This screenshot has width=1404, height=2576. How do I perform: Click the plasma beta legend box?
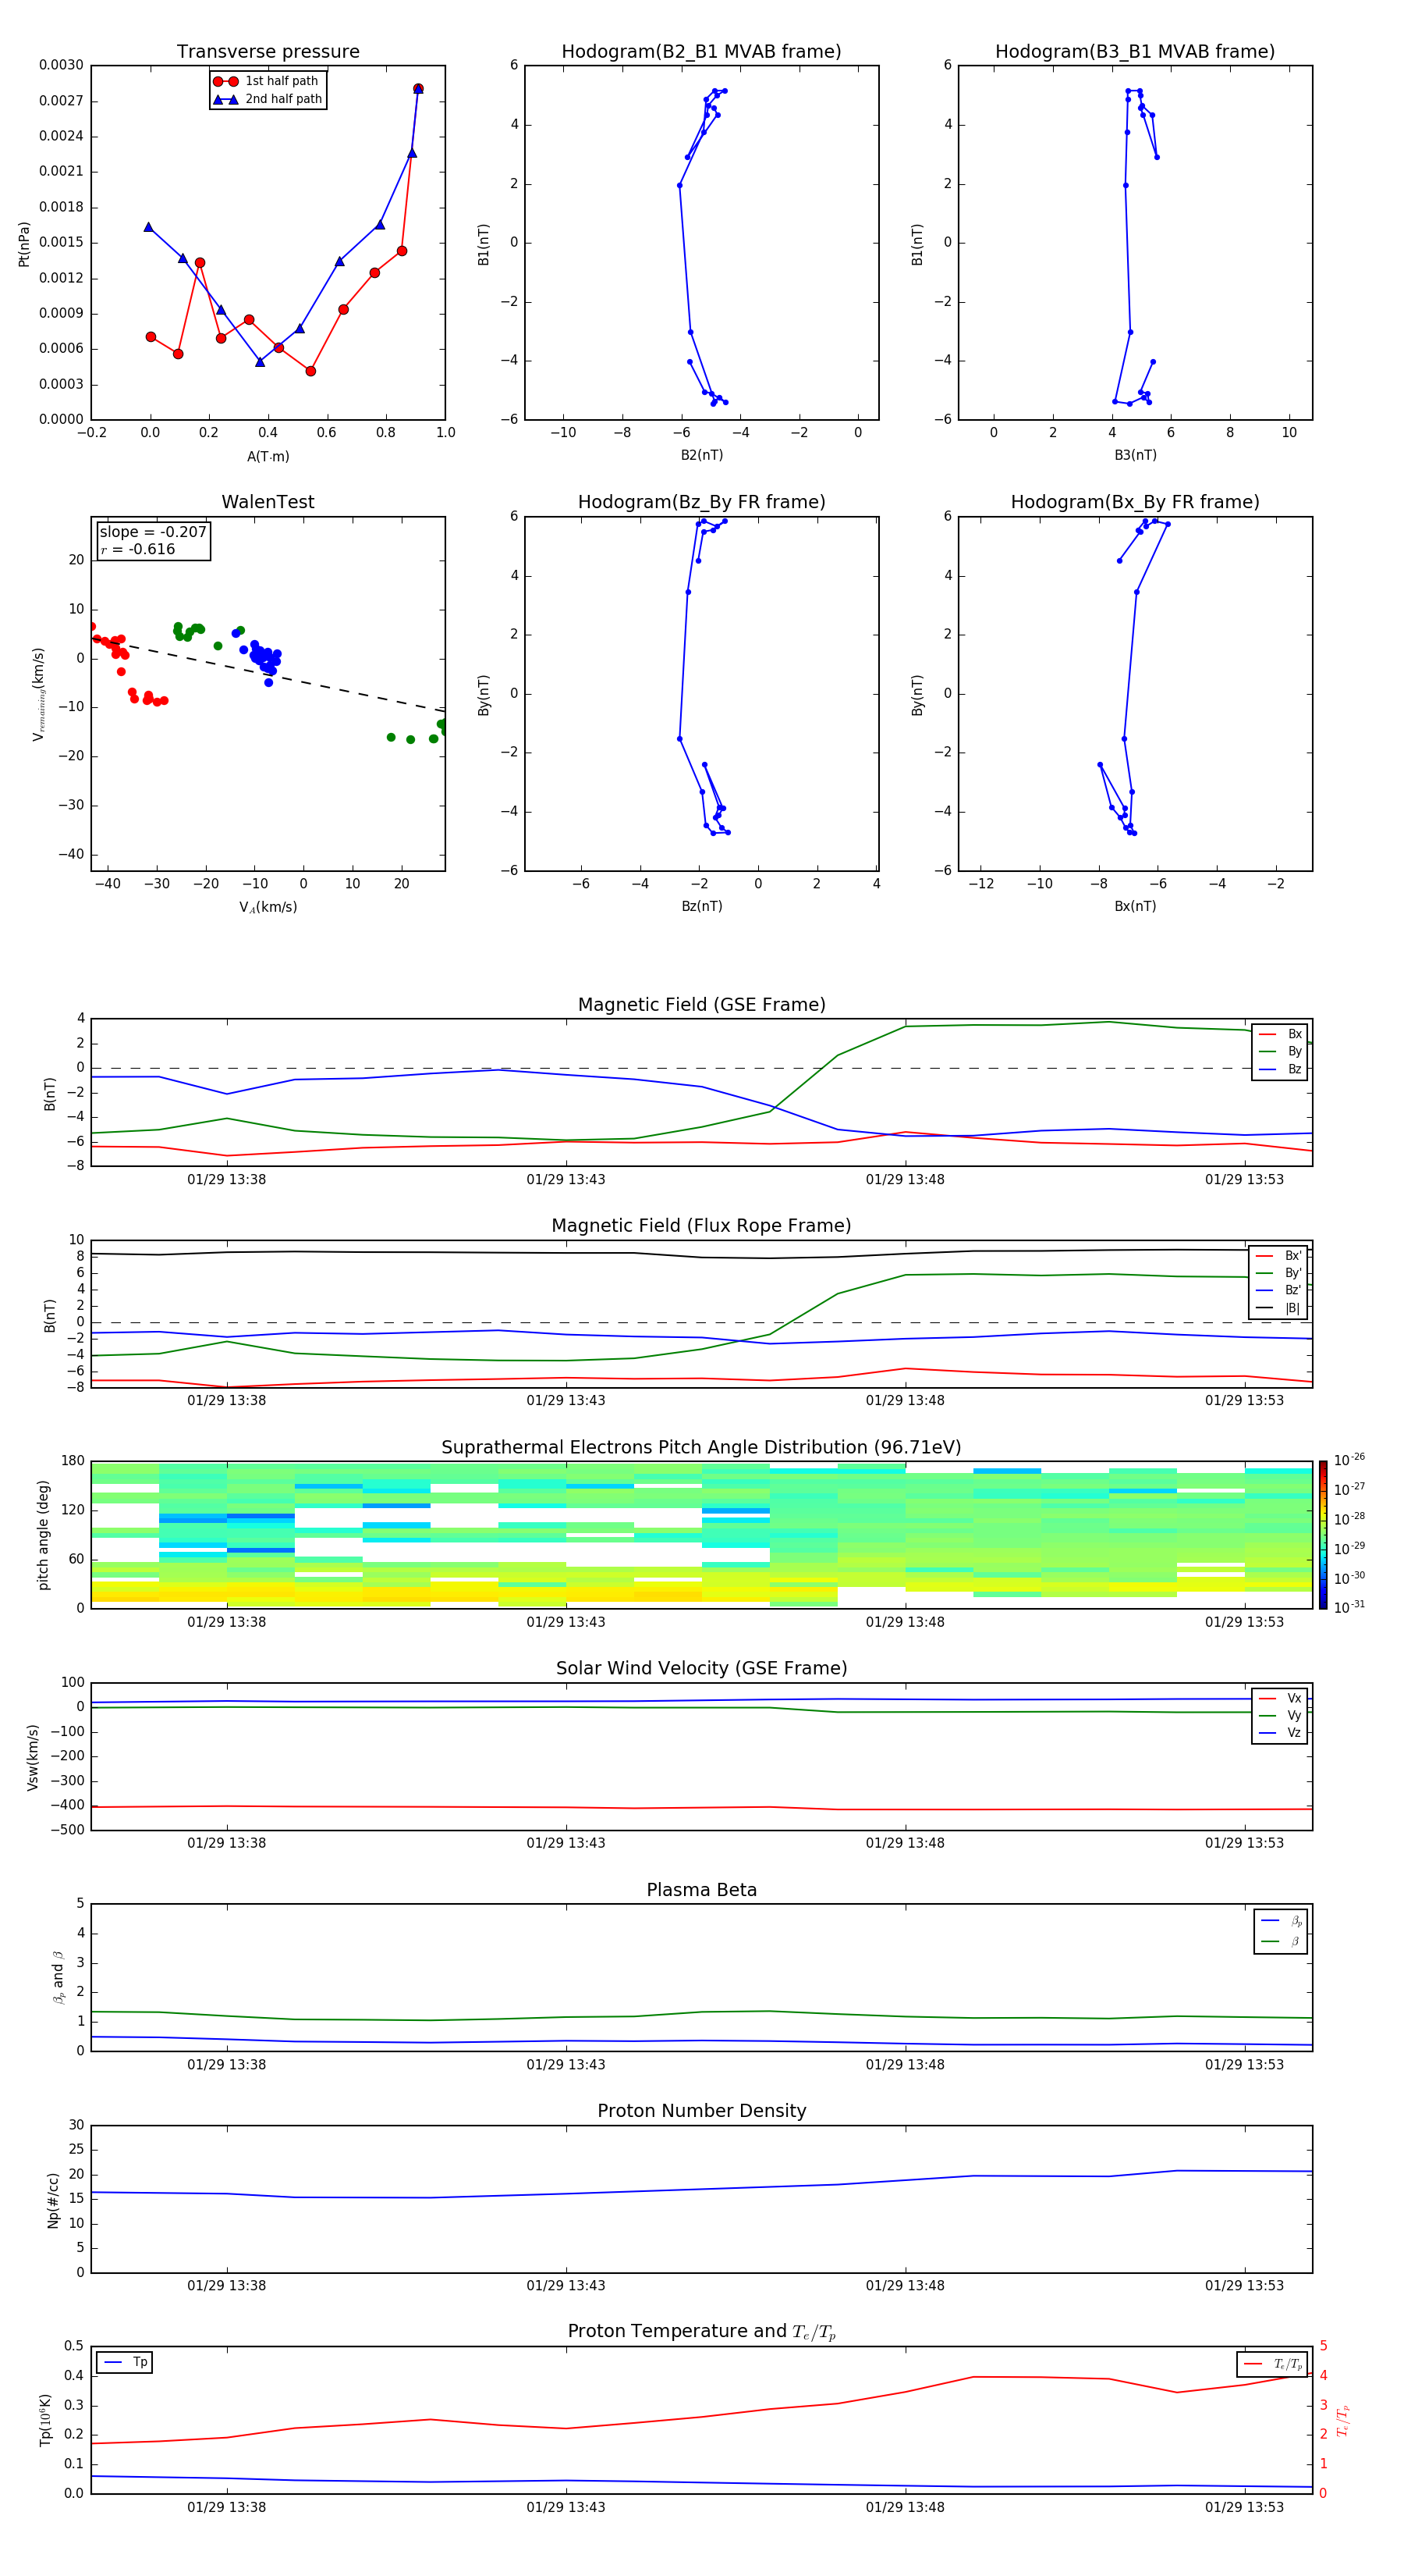pyautogui.click(x=1280, y=1931)
